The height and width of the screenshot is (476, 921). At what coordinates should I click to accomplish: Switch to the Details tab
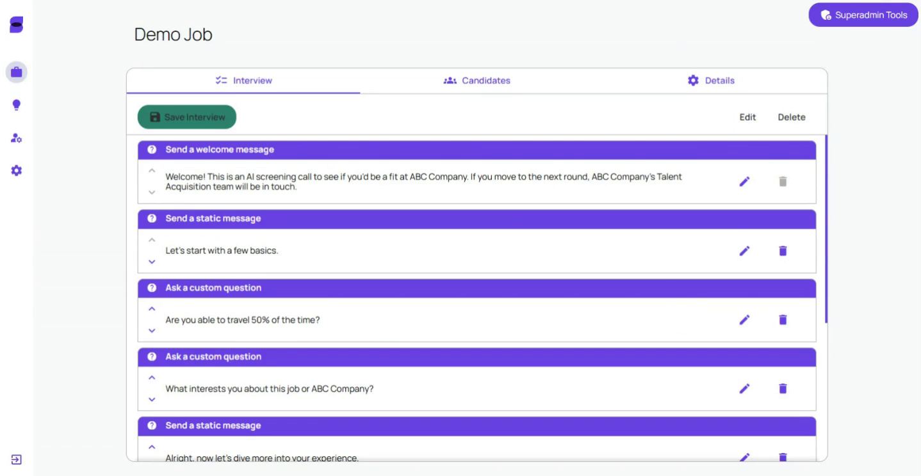coord(711,81)
